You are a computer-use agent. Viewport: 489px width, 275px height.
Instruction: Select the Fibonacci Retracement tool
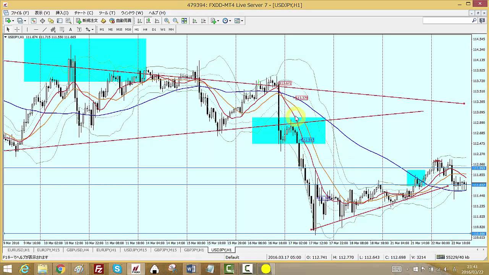62,29
